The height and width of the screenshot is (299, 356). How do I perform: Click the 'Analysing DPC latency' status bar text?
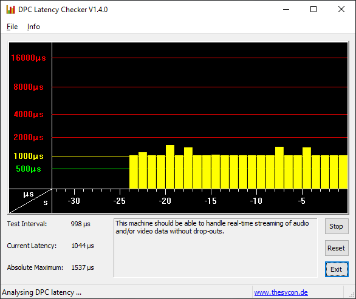point(41,292)
